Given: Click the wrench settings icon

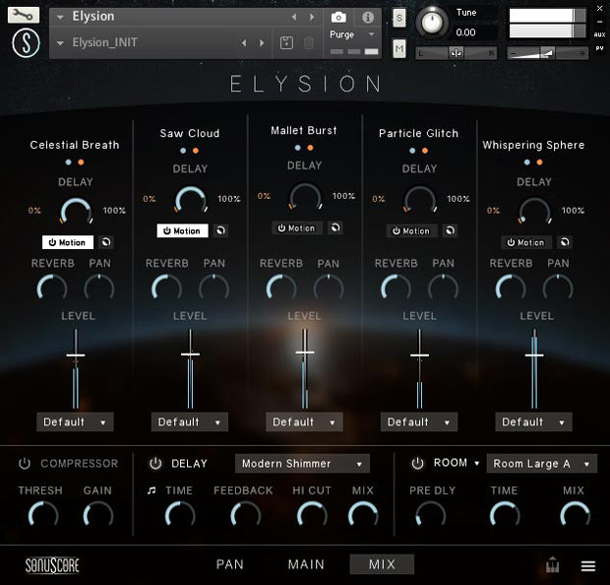Looking at the screenshot, I should [x=26, y=15].
